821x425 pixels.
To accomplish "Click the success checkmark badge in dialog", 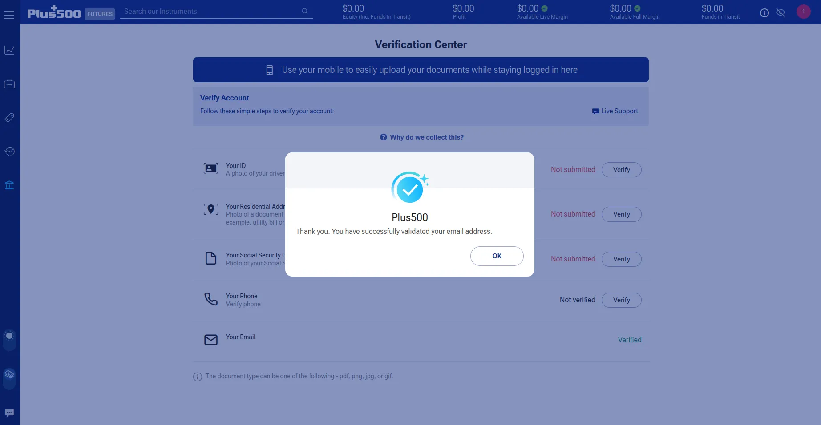I will click(x=410, y=188).
